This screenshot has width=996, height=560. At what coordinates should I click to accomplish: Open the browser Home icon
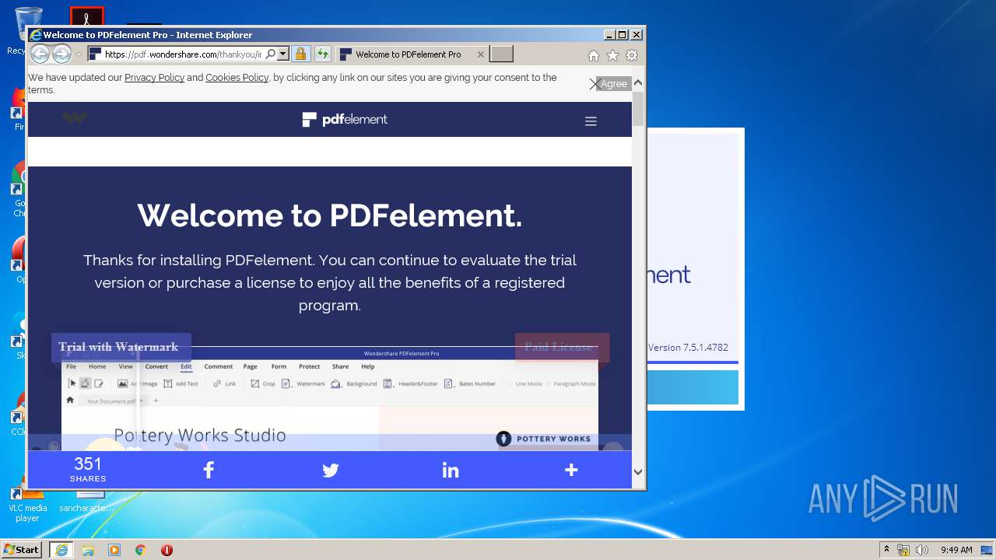click(594, 55)
